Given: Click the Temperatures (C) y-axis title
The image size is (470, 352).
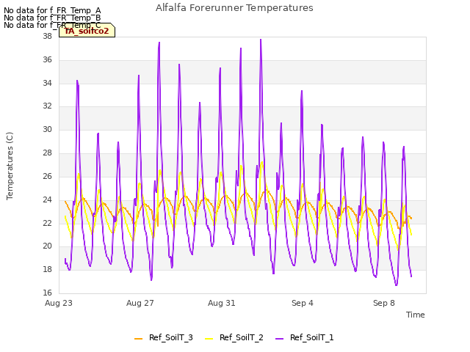Looking at the screenshot, I should [10, 166].
